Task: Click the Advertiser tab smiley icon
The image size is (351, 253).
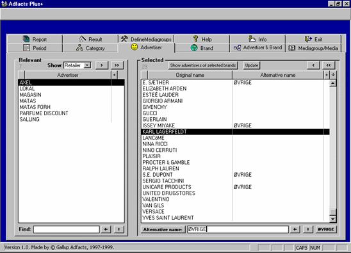Action: (135, 47)
